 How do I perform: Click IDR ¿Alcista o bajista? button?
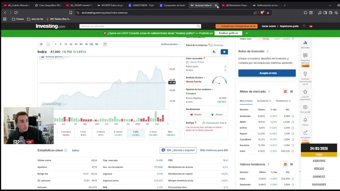click(178, 150)
